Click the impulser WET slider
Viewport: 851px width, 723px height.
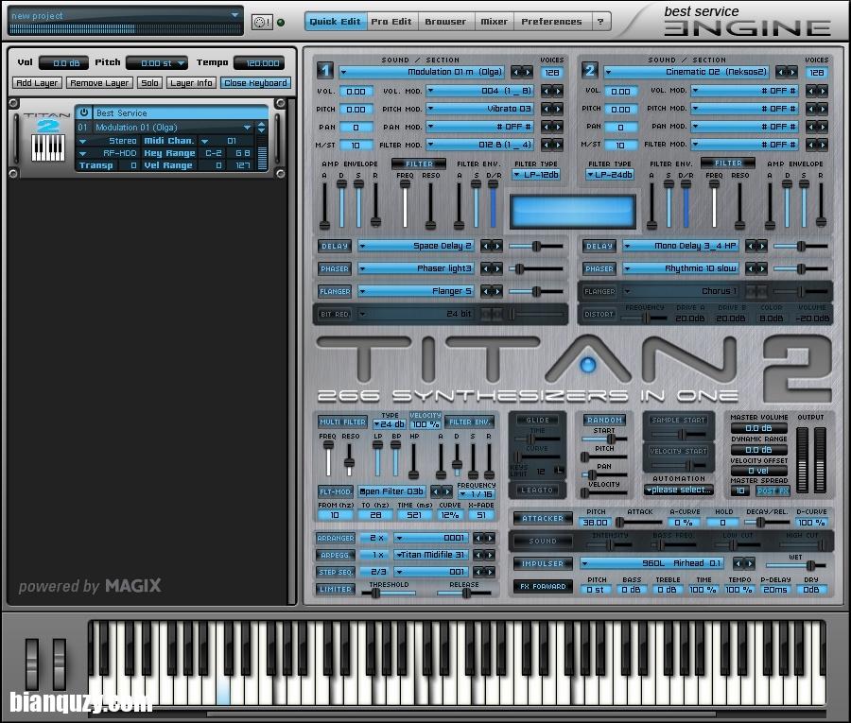(x=795, y=566)
